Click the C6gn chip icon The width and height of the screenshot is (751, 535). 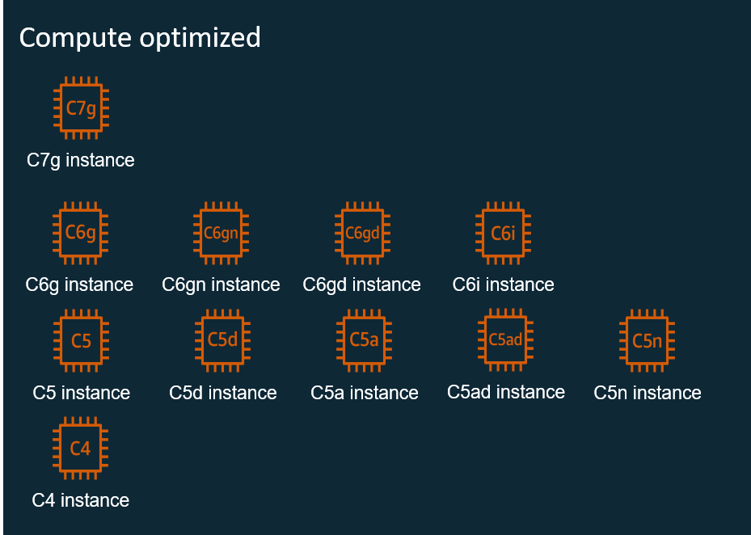point(221,234)
